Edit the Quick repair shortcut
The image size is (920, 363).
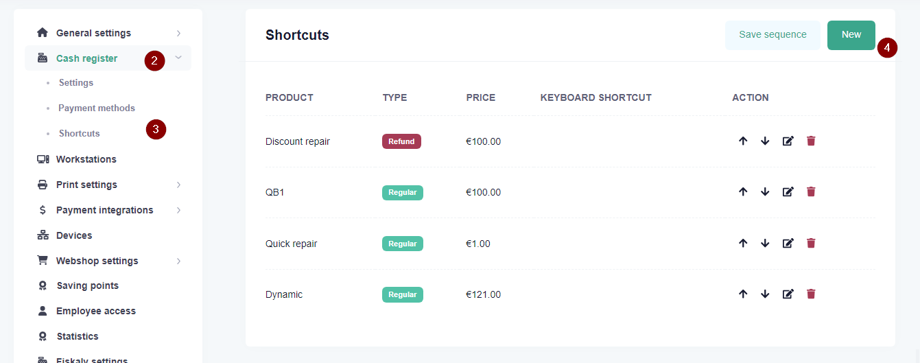[x=788, y=243]
